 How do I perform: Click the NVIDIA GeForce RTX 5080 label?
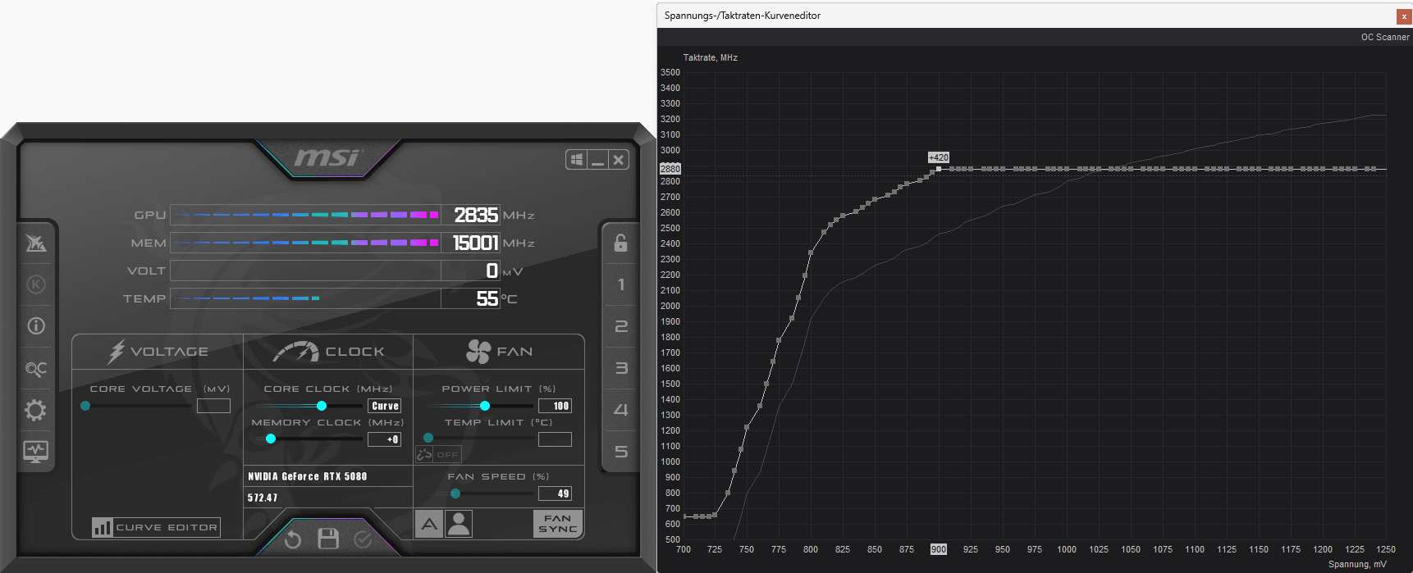coord(308,476)
